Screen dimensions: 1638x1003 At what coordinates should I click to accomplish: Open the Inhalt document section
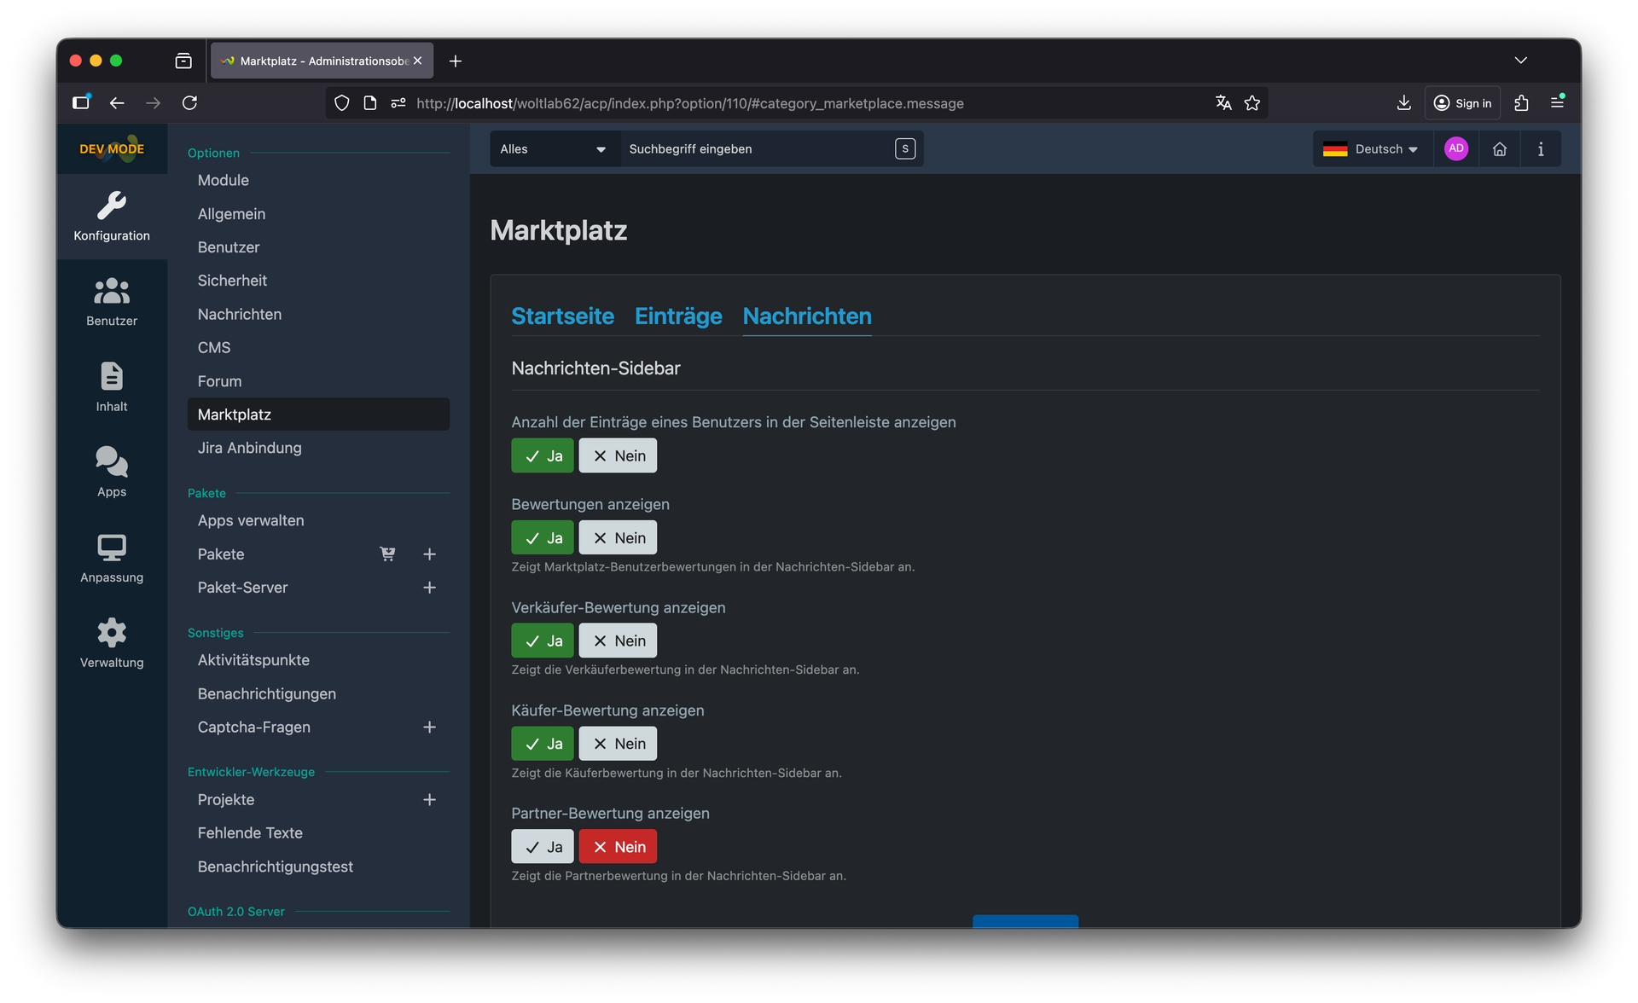pos(112,386)
